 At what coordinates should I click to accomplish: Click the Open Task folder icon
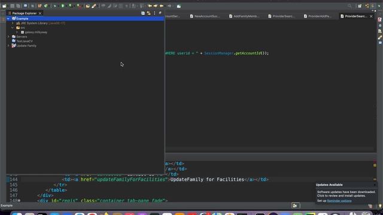[x=88, y=6]
